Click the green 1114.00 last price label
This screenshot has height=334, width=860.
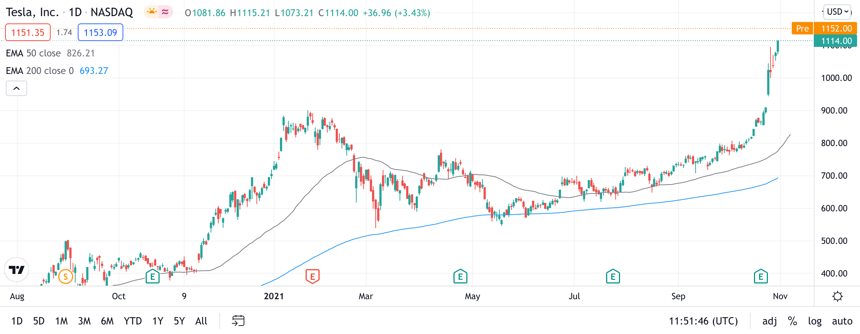coord(835,41)
